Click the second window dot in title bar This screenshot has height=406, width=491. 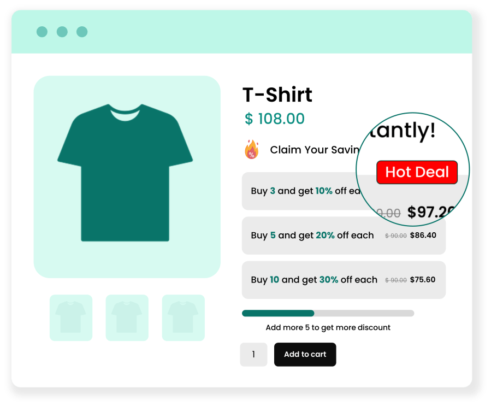[62, 32]
